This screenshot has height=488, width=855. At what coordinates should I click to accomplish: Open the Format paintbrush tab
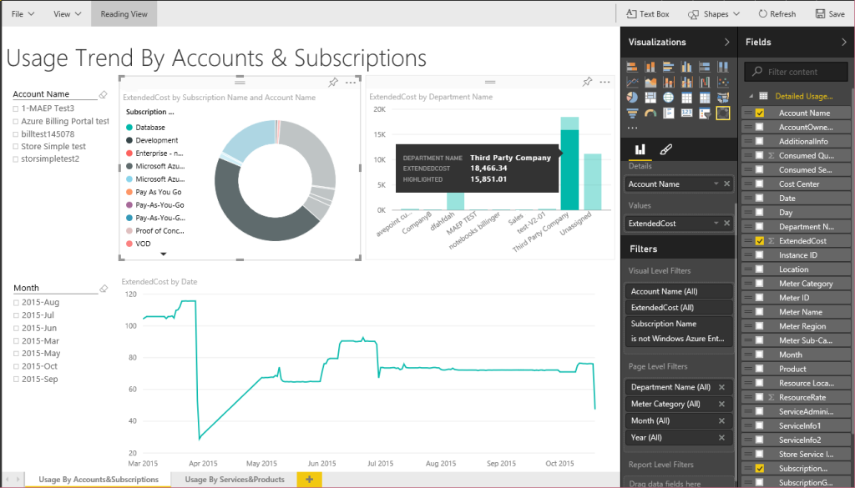click(x=665, y=149)
